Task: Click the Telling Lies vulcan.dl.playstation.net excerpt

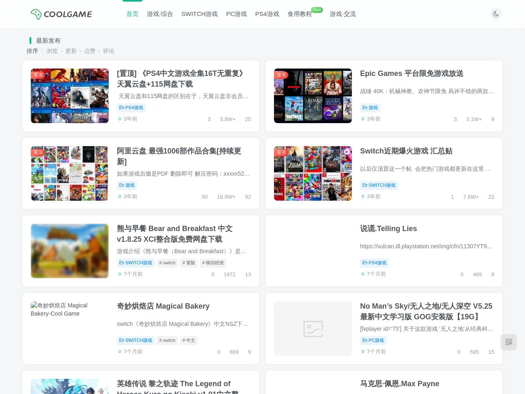Action: click(427, 246)
